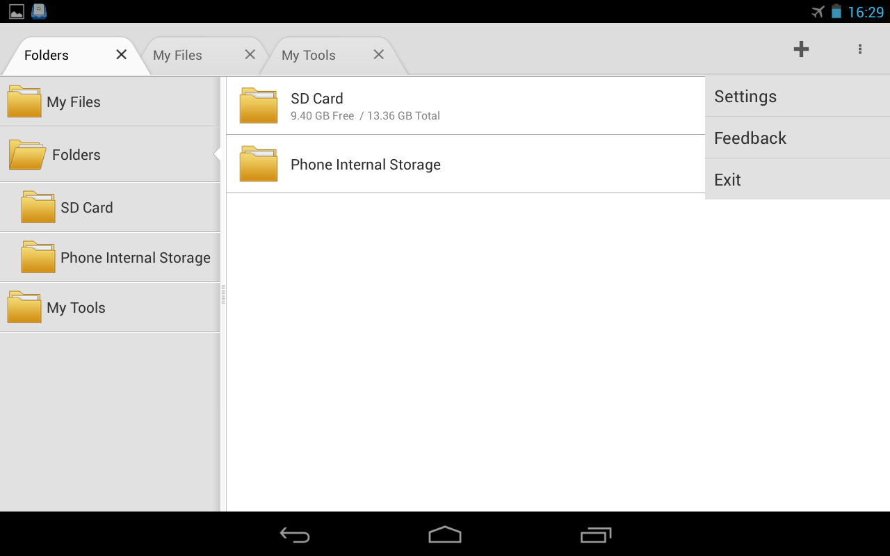Open a new tab with the plus icon
The width and height of the screenshot is (890, 556).
coord(801,49)
